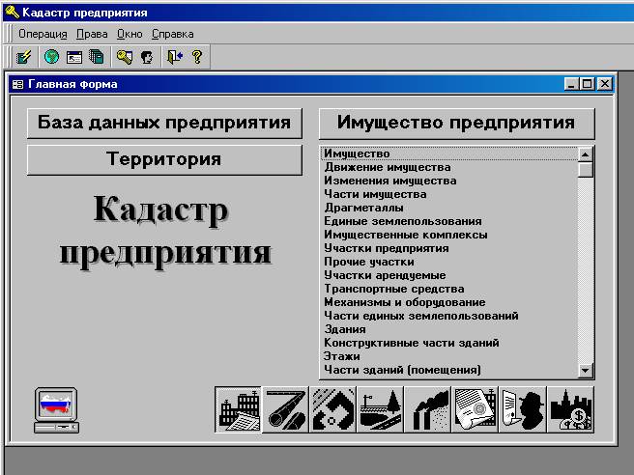
Task: Click the edit note toolbar icon
Action: 23,57
